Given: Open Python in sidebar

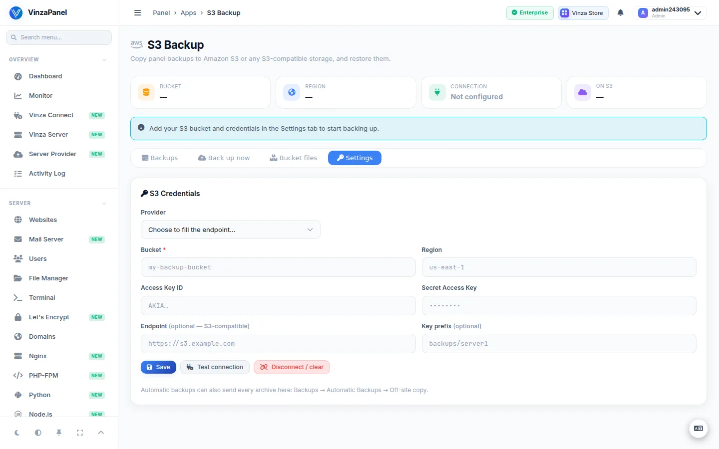Looking at the screenshot, I should [59, 395].
